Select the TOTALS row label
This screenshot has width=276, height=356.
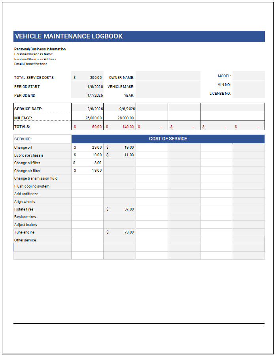[22, 127]
